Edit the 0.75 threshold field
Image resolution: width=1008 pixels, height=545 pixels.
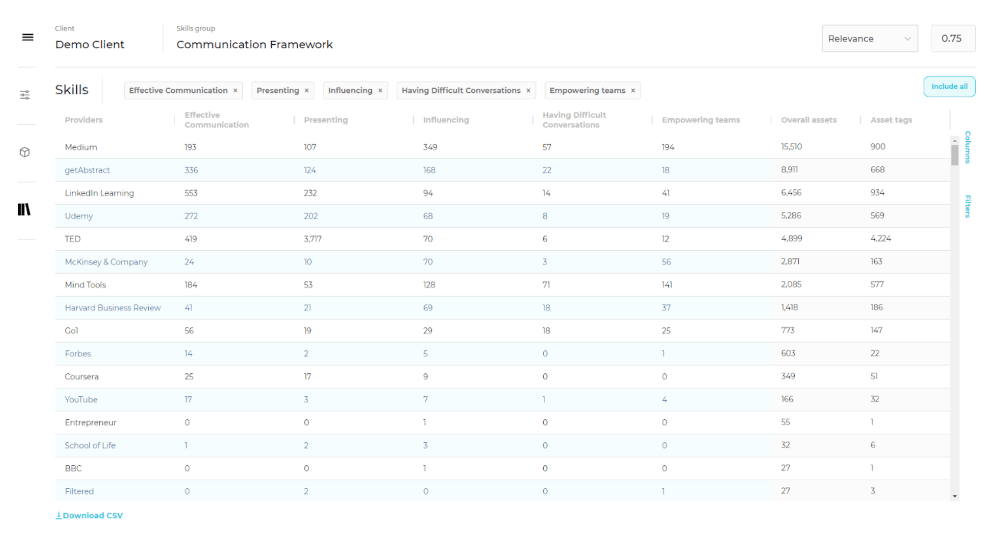pos(953,39)
